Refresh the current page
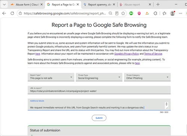The image size is (187, 136). point(12,13)
